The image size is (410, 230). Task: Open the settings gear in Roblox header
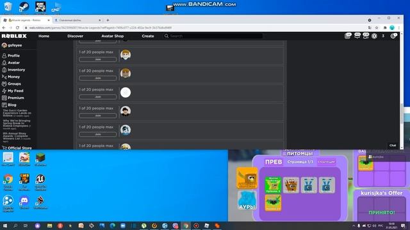[x=393, y=36]
